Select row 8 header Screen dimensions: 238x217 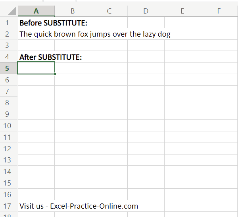(x=7, y=103)
